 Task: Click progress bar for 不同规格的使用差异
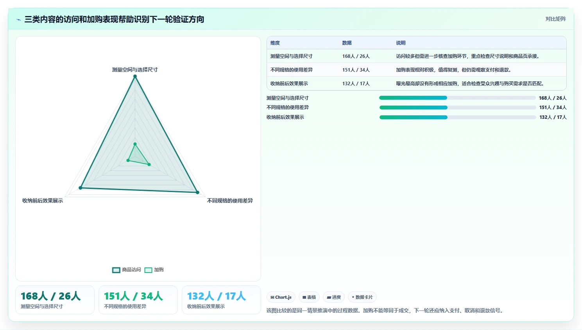[458, 108]
